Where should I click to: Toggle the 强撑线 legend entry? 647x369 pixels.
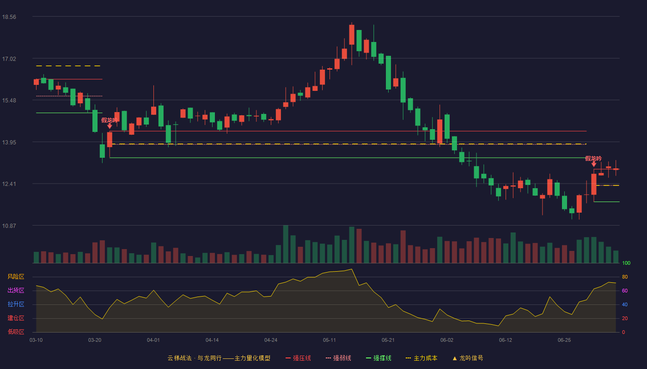click(378, 358)
